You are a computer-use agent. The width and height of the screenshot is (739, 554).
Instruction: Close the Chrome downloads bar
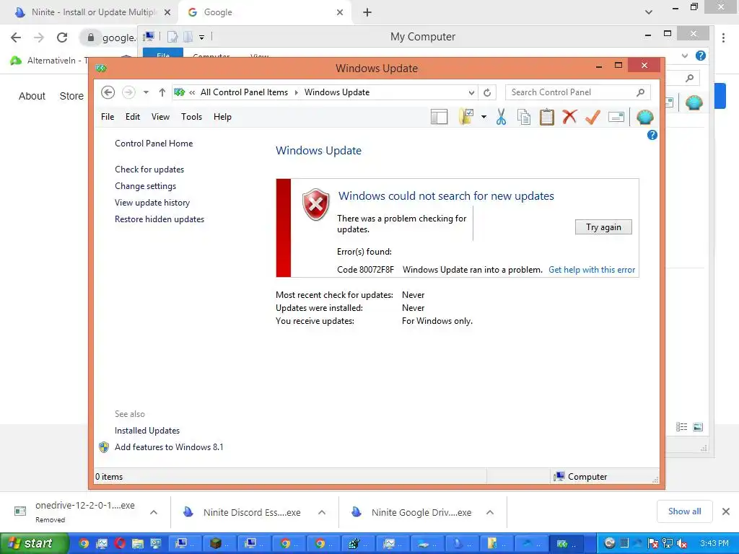point(726,511)
